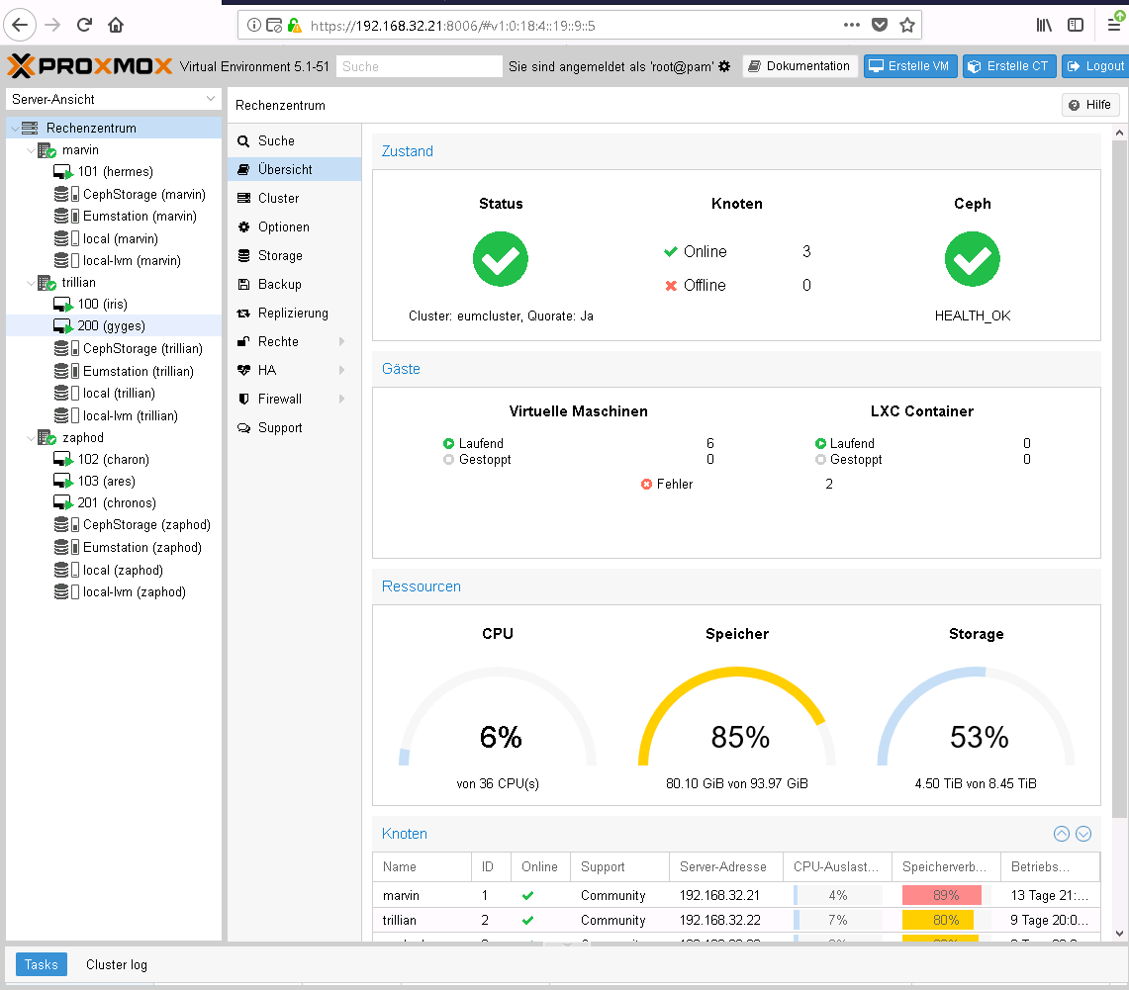The width and height of the screenshot is (1129, 990).
Task: Open the Suche menu item
Action: (295, 141)
